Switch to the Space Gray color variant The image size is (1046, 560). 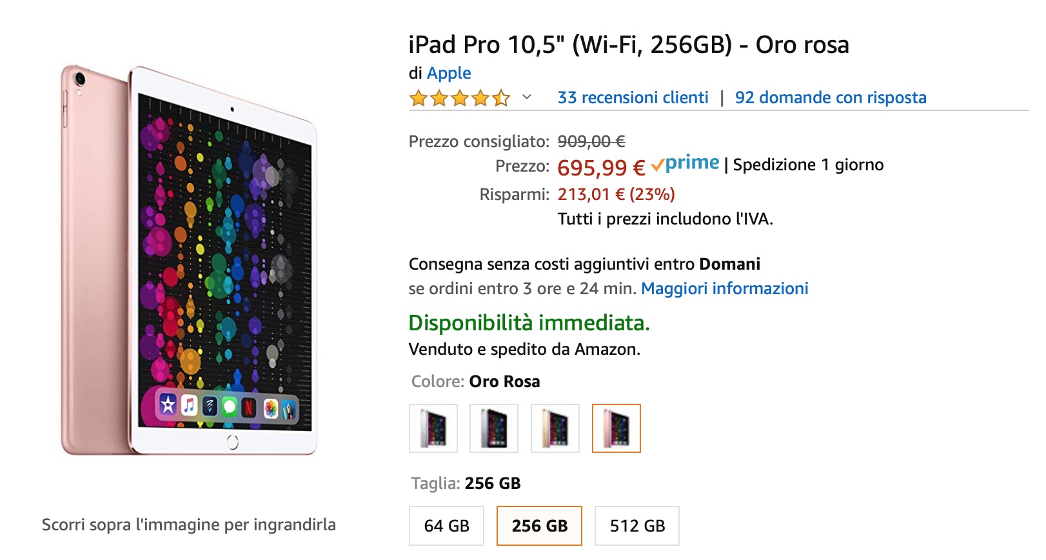[493, 428]
